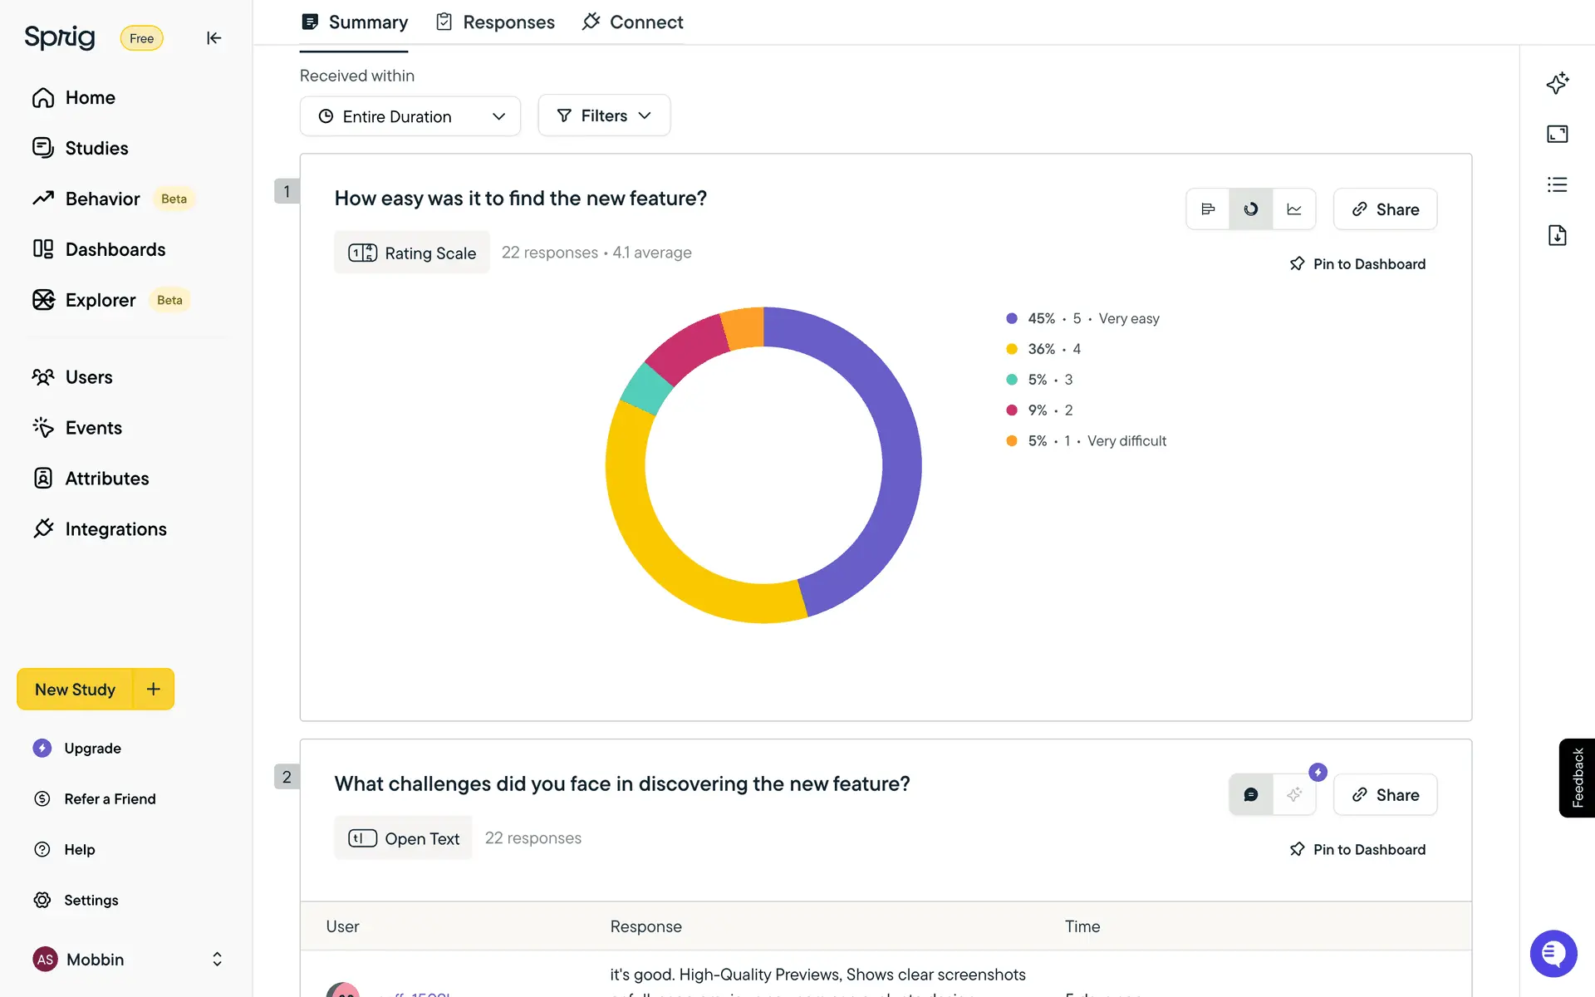Open the Connect tab
This screenshot has width=1595, height=997.
[x=633, y=22]
